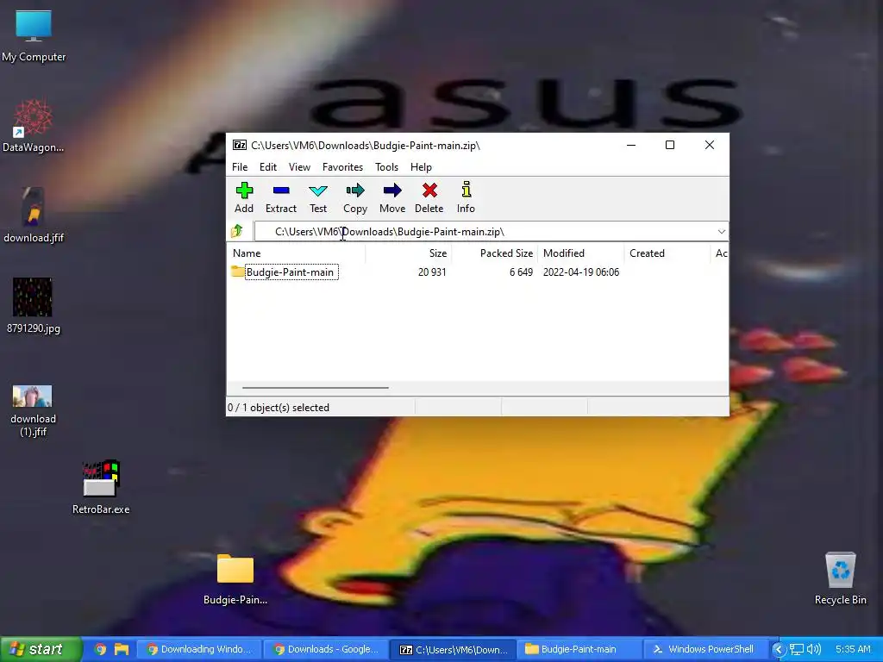Click the Extract toolbar icon
The image size is (883, 662).
point(281,197)
